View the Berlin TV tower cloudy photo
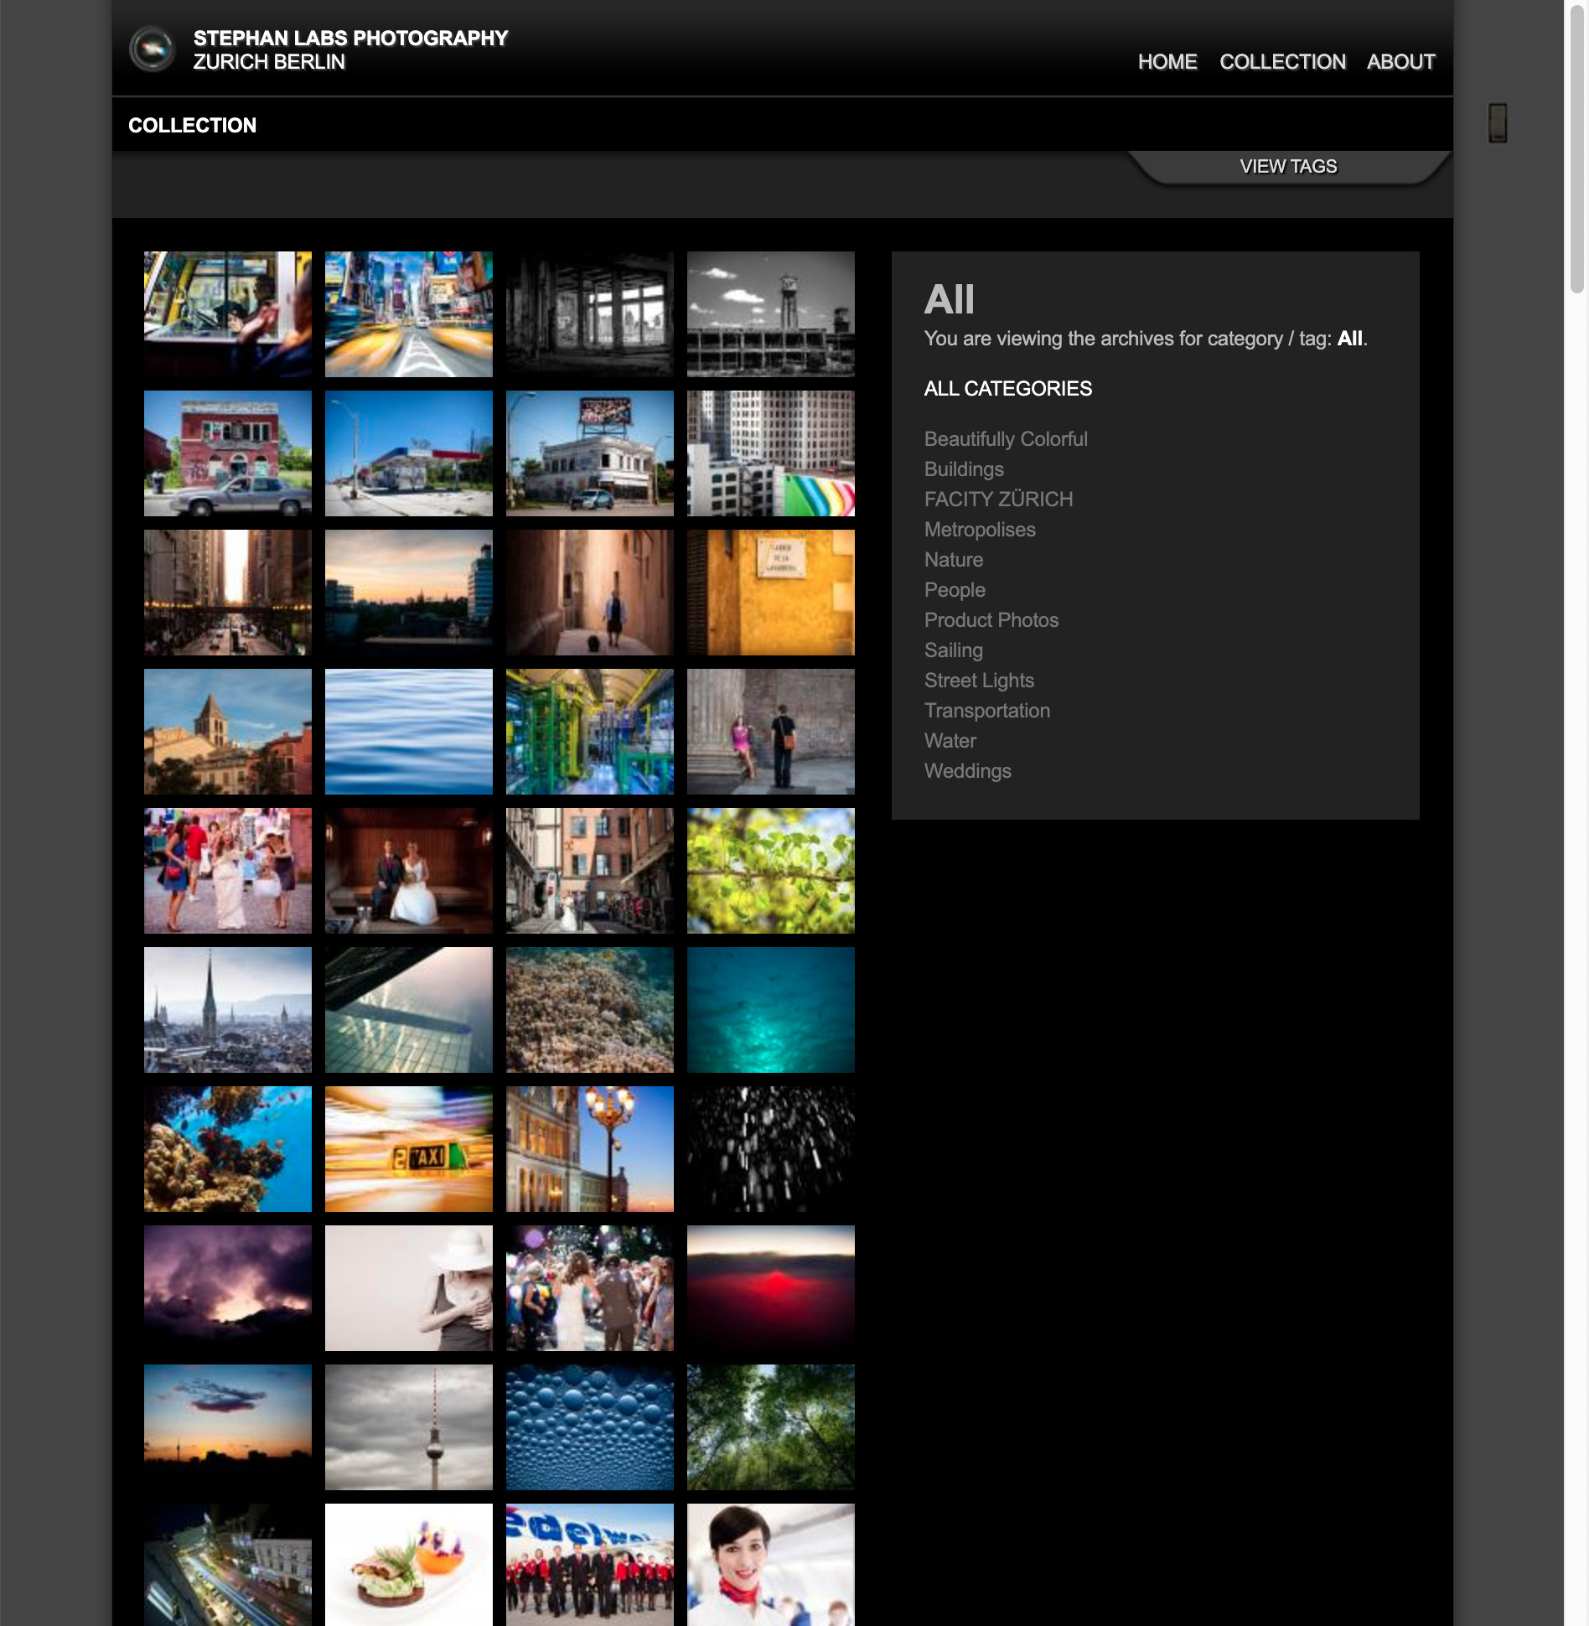 click(408, 1427)
